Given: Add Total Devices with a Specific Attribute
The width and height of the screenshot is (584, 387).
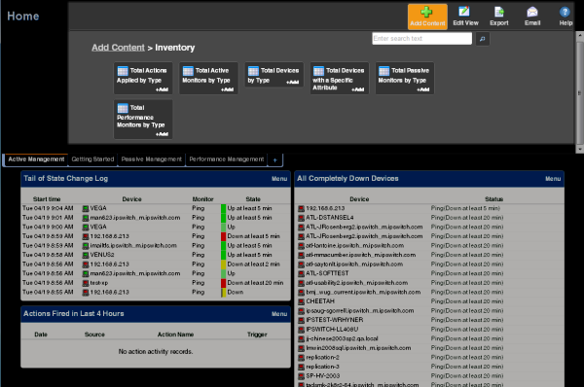Looking at the screenshot, I should [358, 89].
